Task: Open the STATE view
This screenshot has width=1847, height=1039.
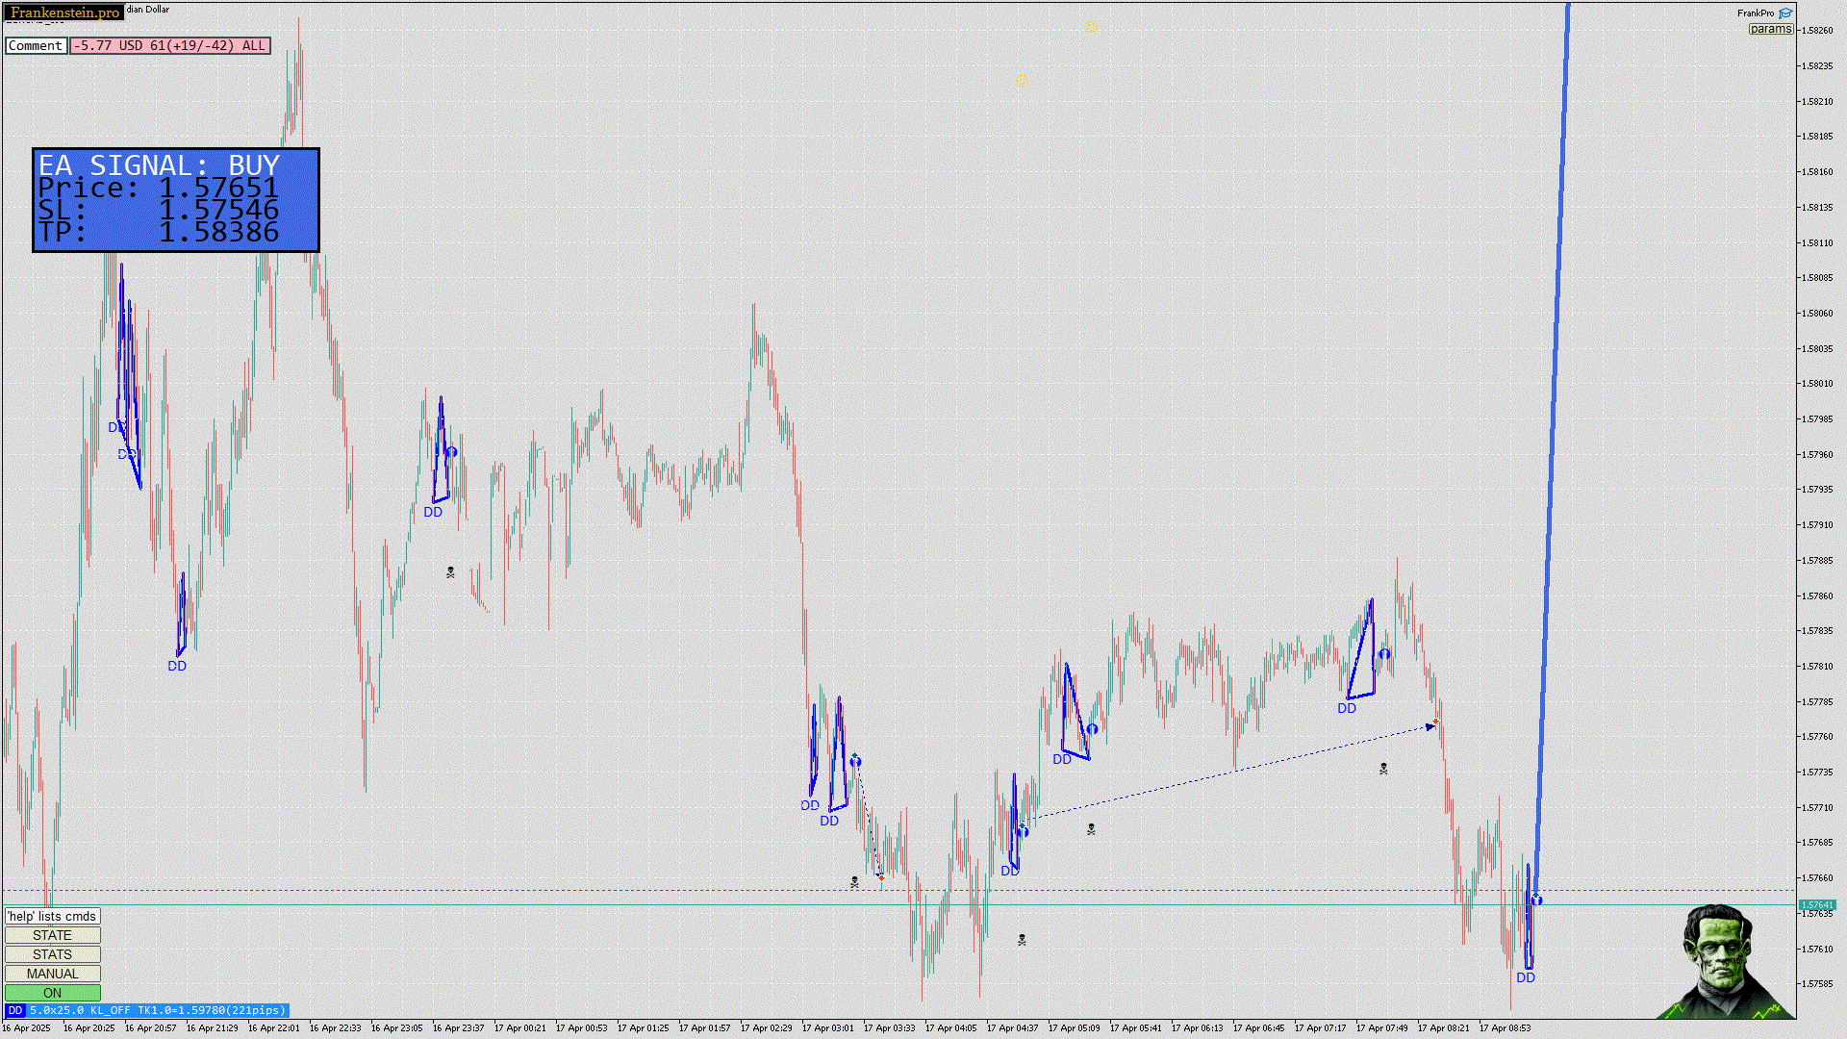Action: pyautogui.click(x=52, y=935)
